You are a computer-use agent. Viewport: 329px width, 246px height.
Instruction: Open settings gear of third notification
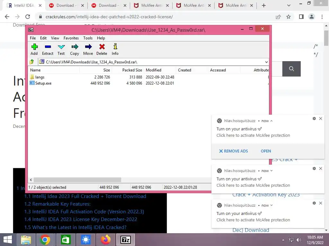[314, 203]
